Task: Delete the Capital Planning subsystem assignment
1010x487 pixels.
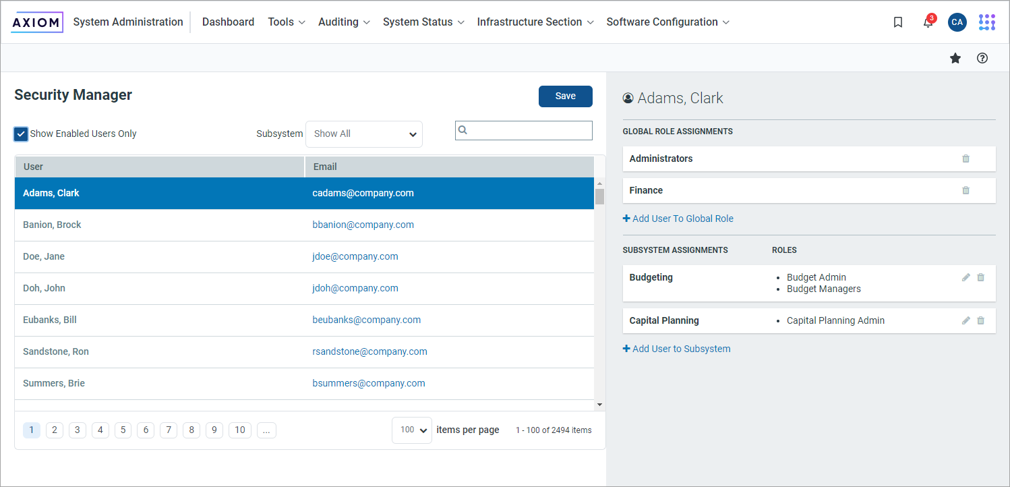Action: coord(980,320)
